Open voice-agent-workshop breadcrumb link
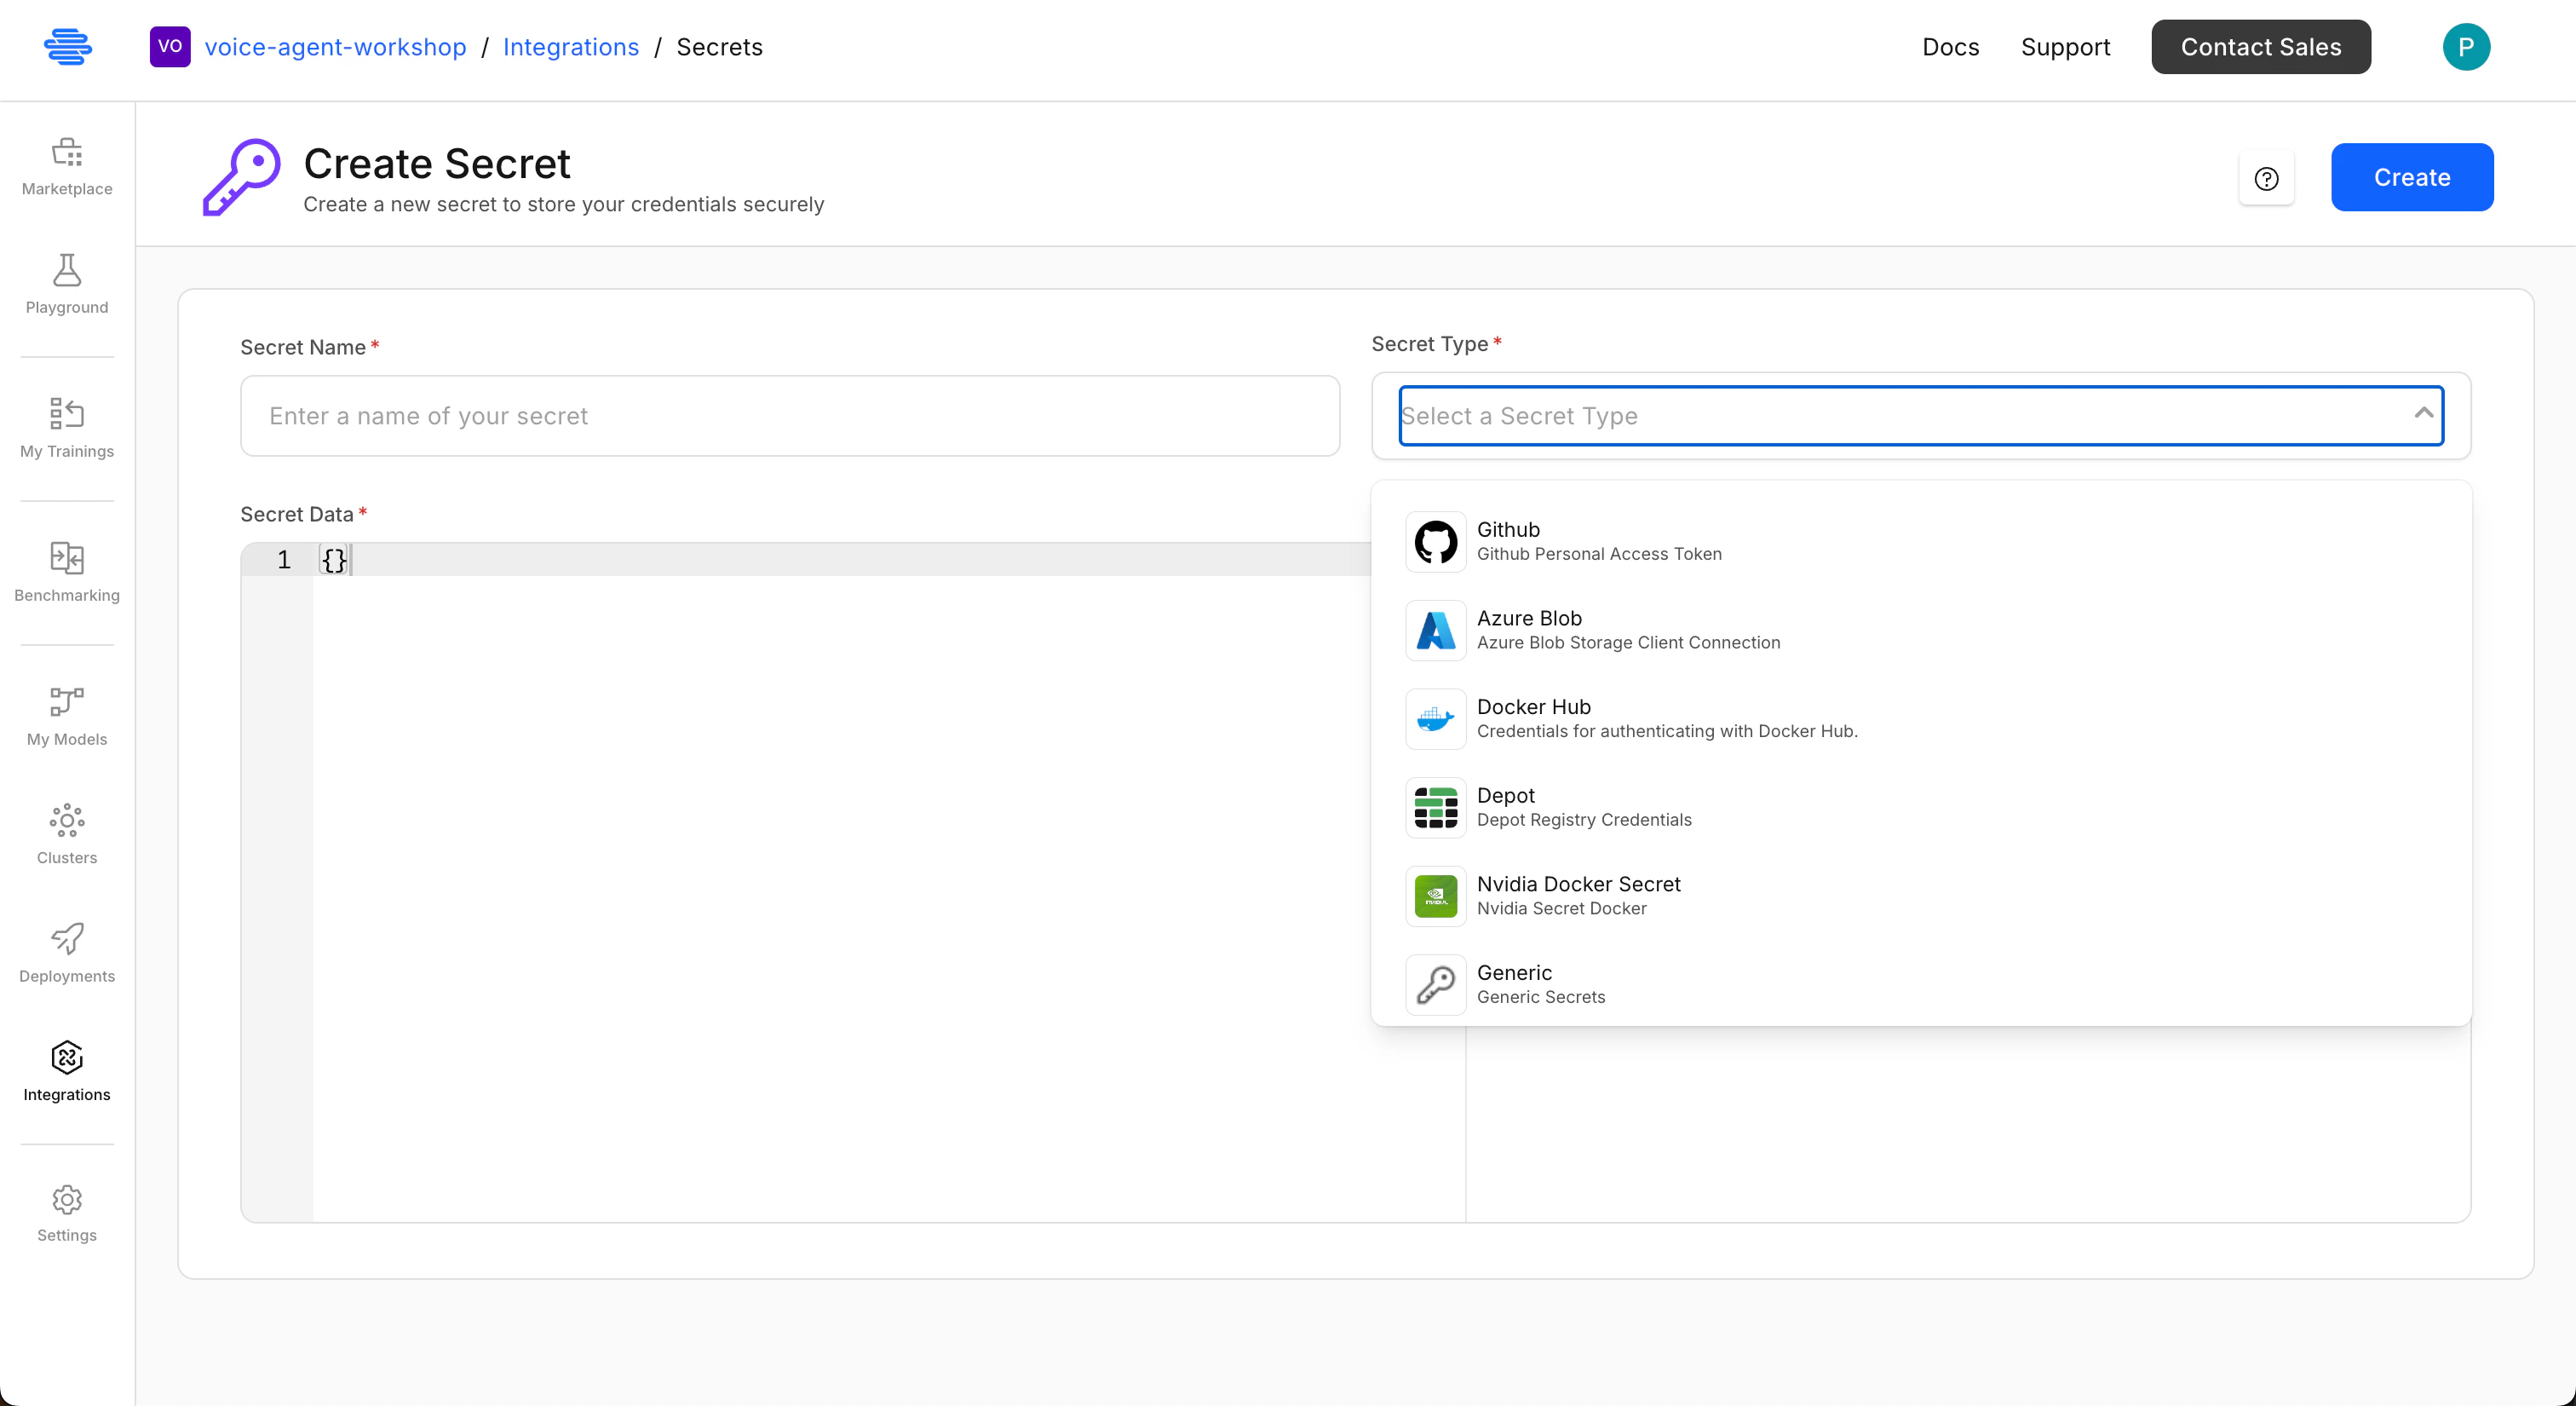 point(335,47)
